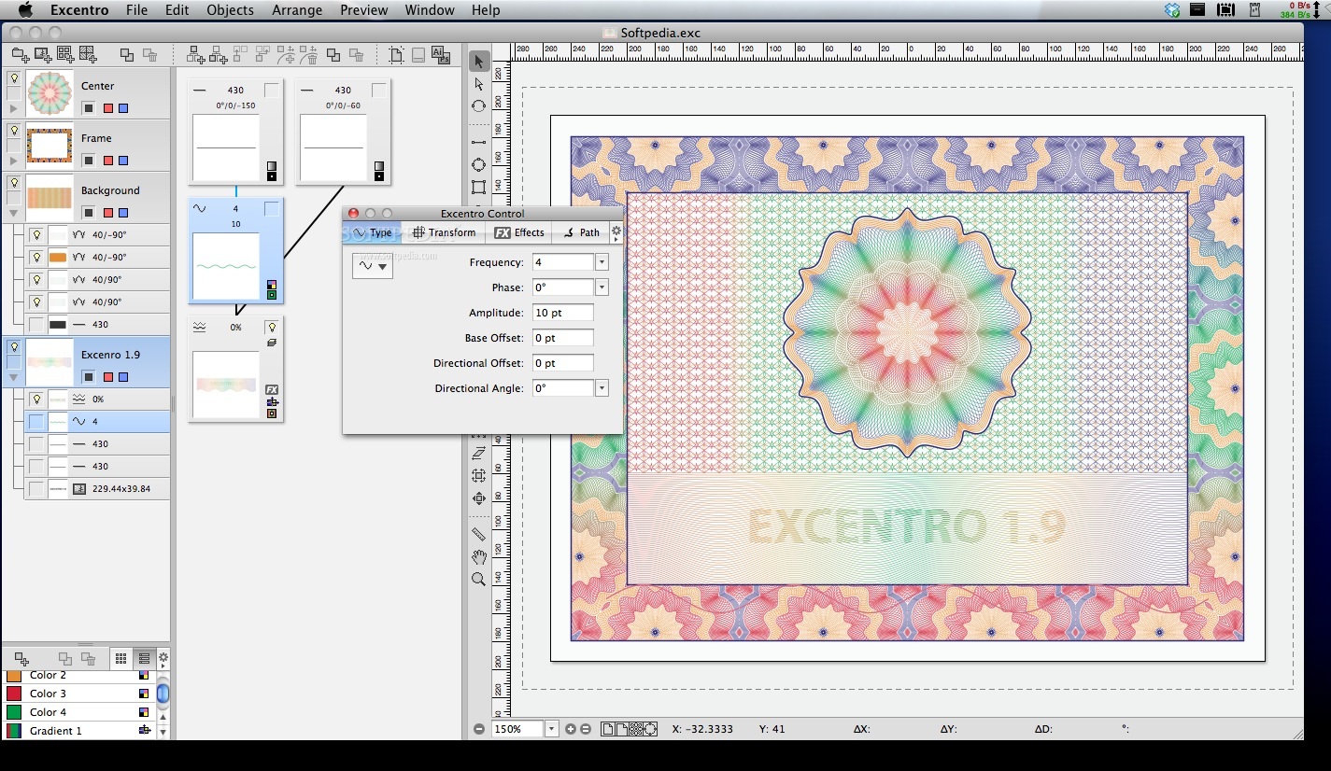
Task: Open the Preview menu
Action: coord(363,10)
